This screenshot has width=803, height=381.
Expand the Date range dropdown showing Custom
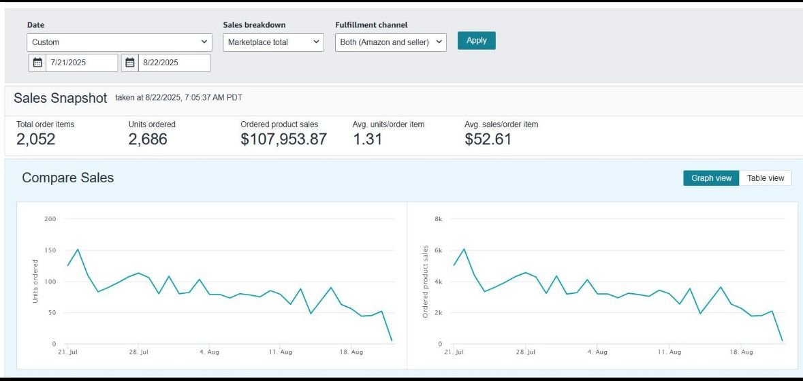pyautogui.click(x=120, y=42)
